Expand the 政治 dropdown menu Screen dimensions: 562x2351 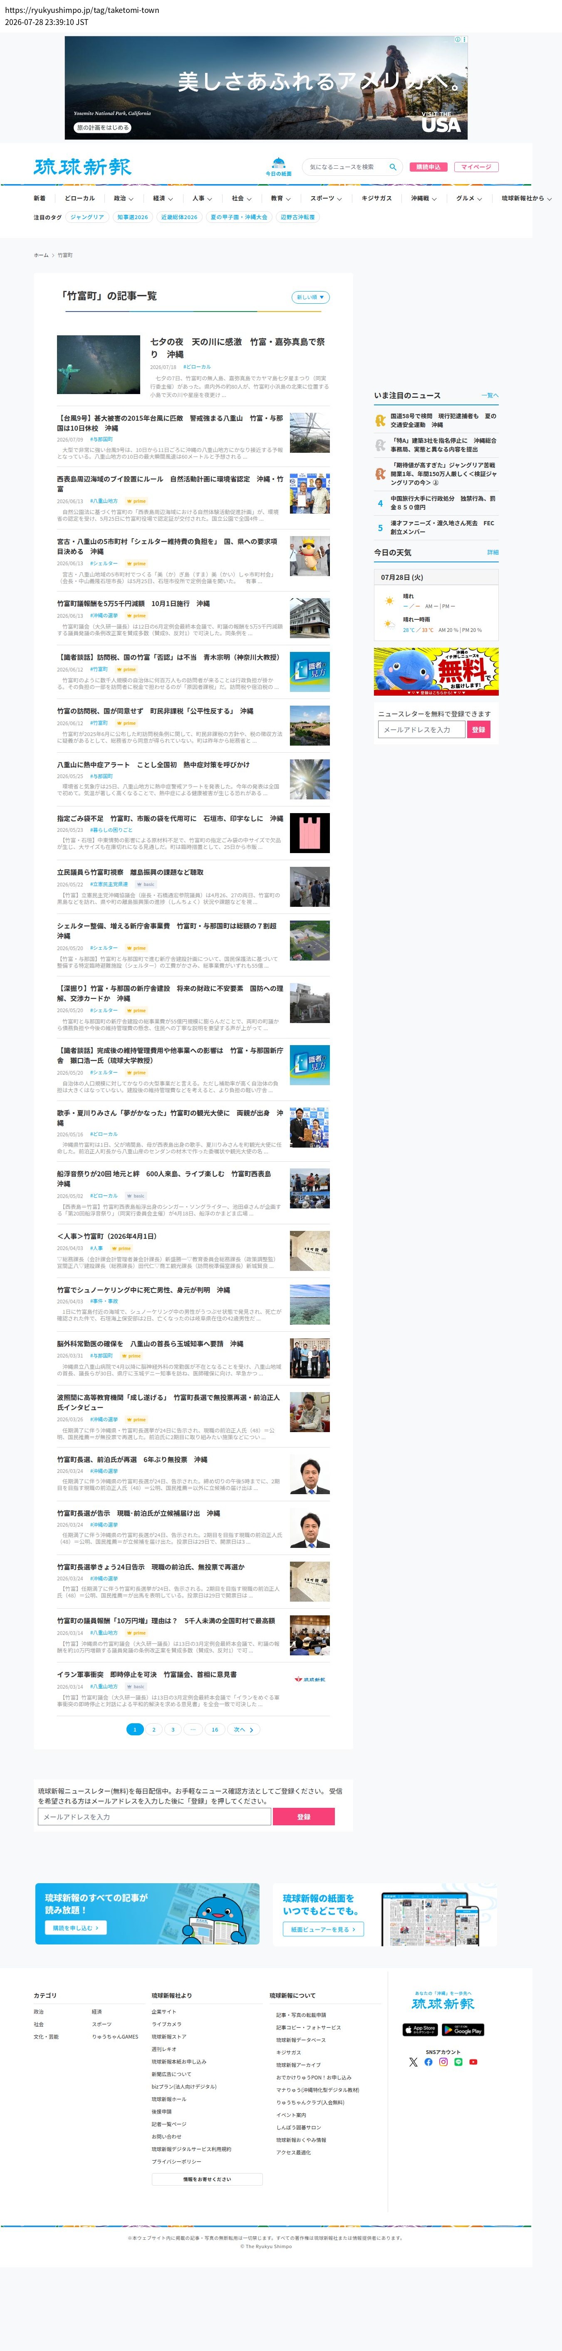coord(123,198)
